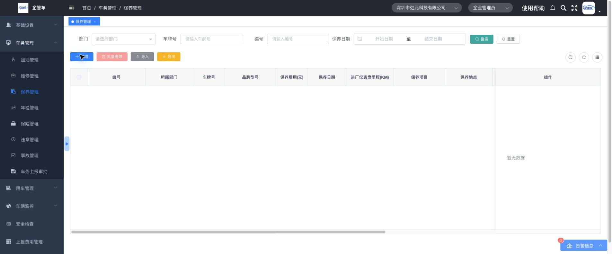Image resolution: width=612 pixels, height=254 pixels.
Task: Open the 部门 department dropdown
Action: pos(124,39)
